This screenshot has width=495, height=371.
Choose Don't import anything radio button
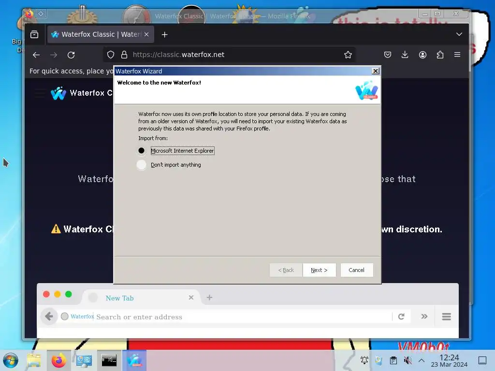[142, 165]
